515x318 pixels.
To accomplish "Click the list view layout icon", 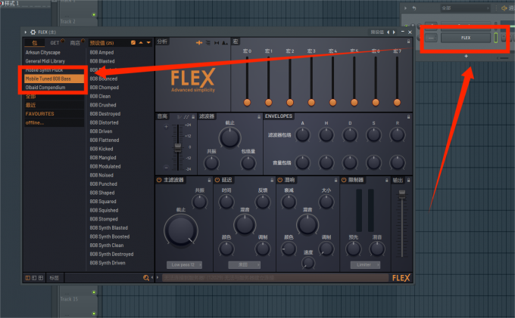I will 27,278.
